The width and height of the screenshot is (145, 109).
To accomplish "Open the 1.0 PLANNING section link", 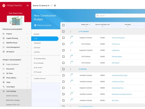I will click(x=84, y=31).
